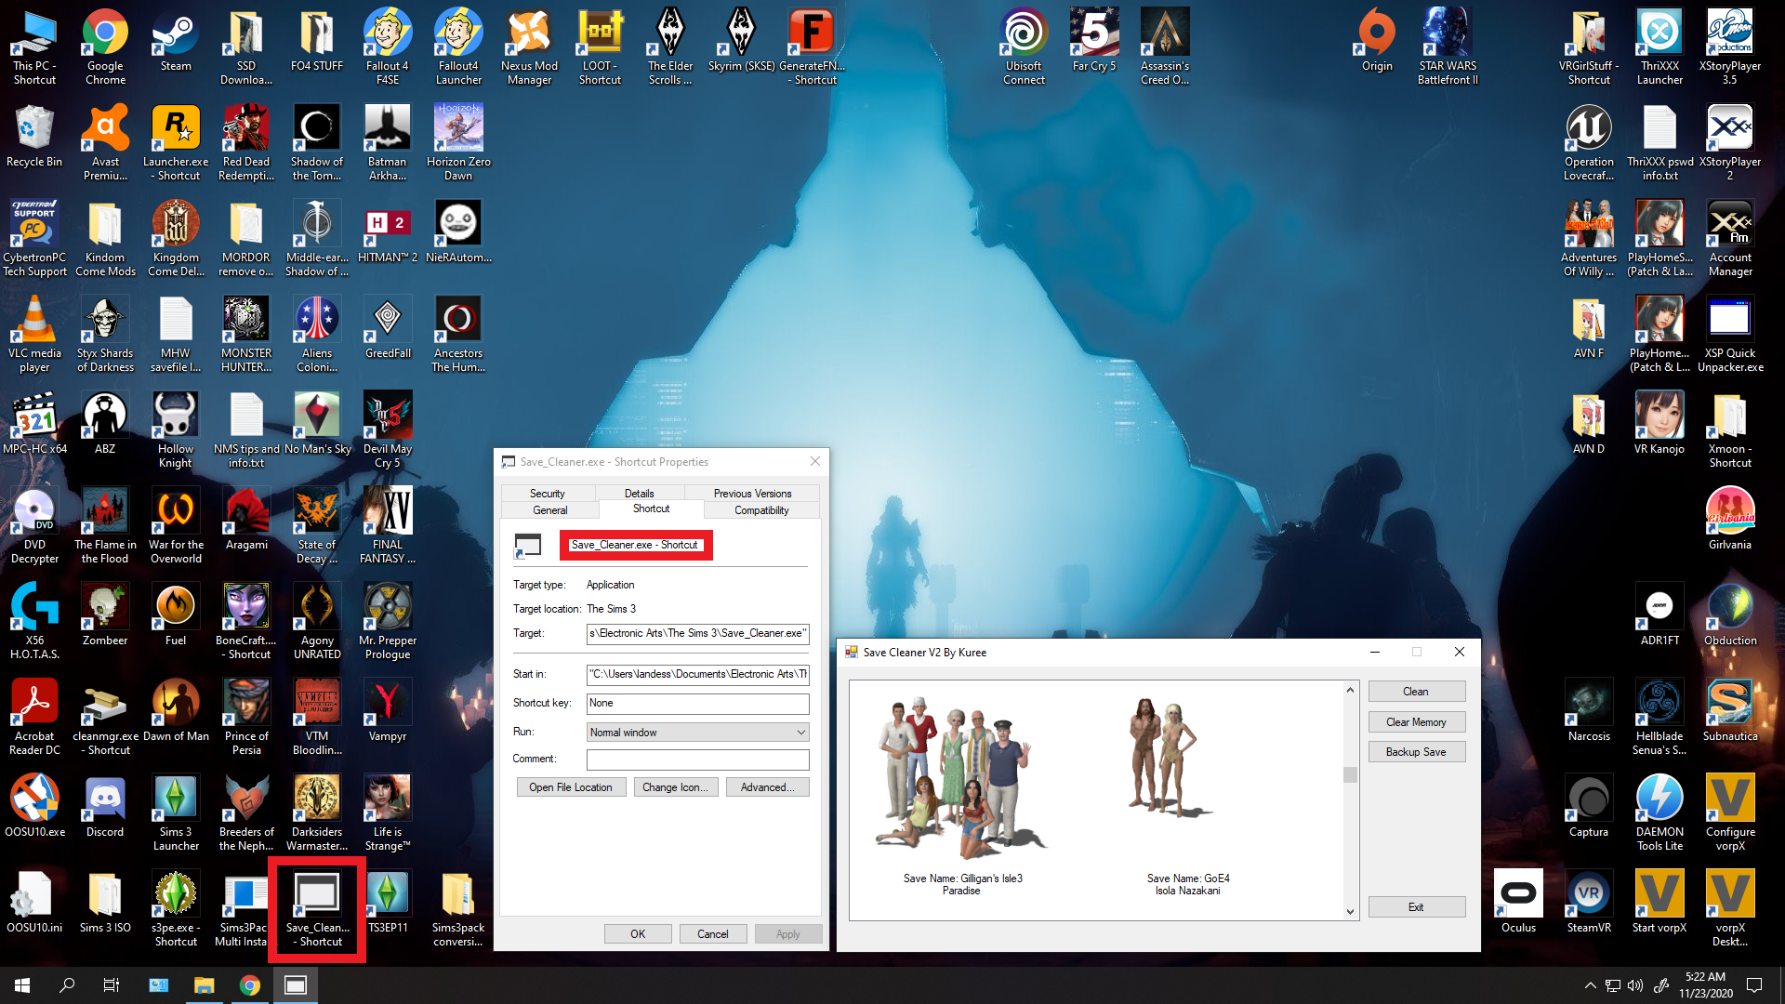Click Exit in Save Cleaner

click(x=1416, y=907)
